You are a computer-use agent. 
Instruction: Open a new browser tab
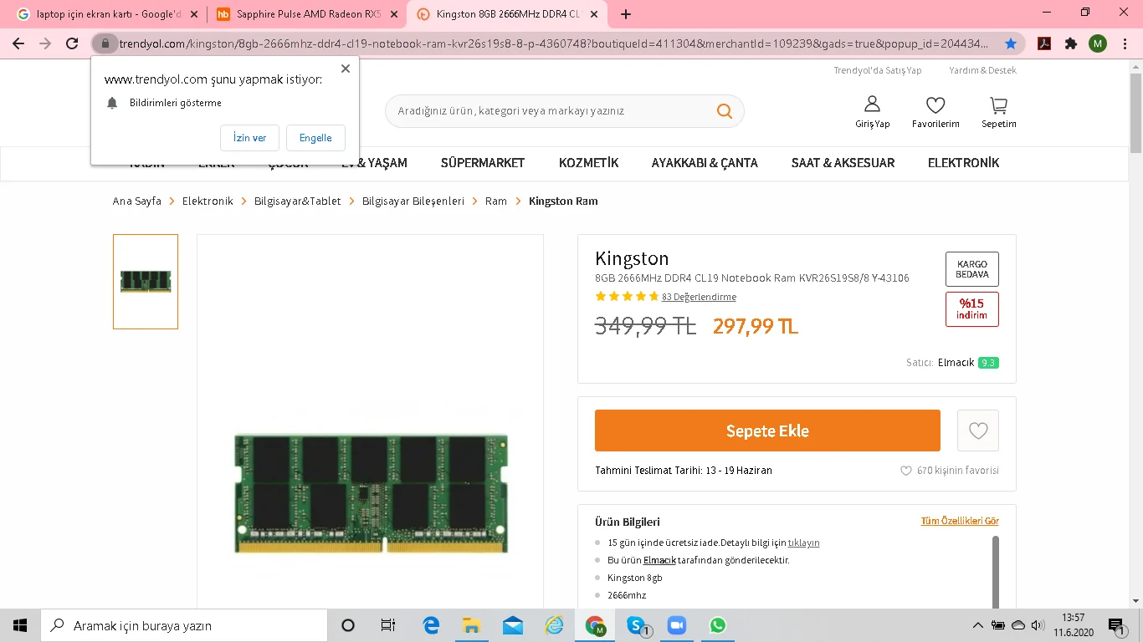[626, 14]
